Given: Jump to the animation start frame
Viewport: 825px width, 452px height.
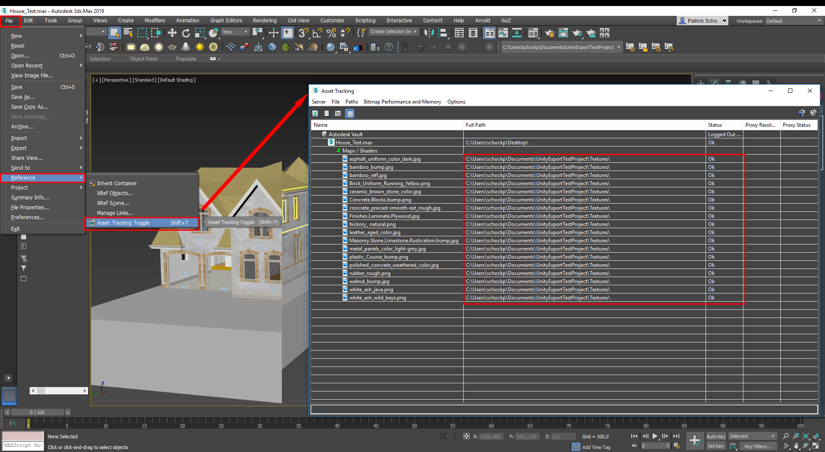Looking at the screenshot, I should pyautogui.click(x=634, y=436).
